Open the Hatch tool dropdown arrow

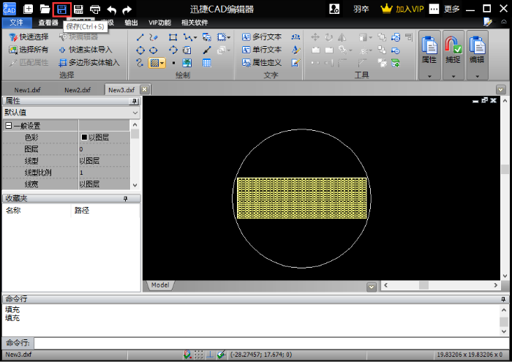(x=162, y=63)
